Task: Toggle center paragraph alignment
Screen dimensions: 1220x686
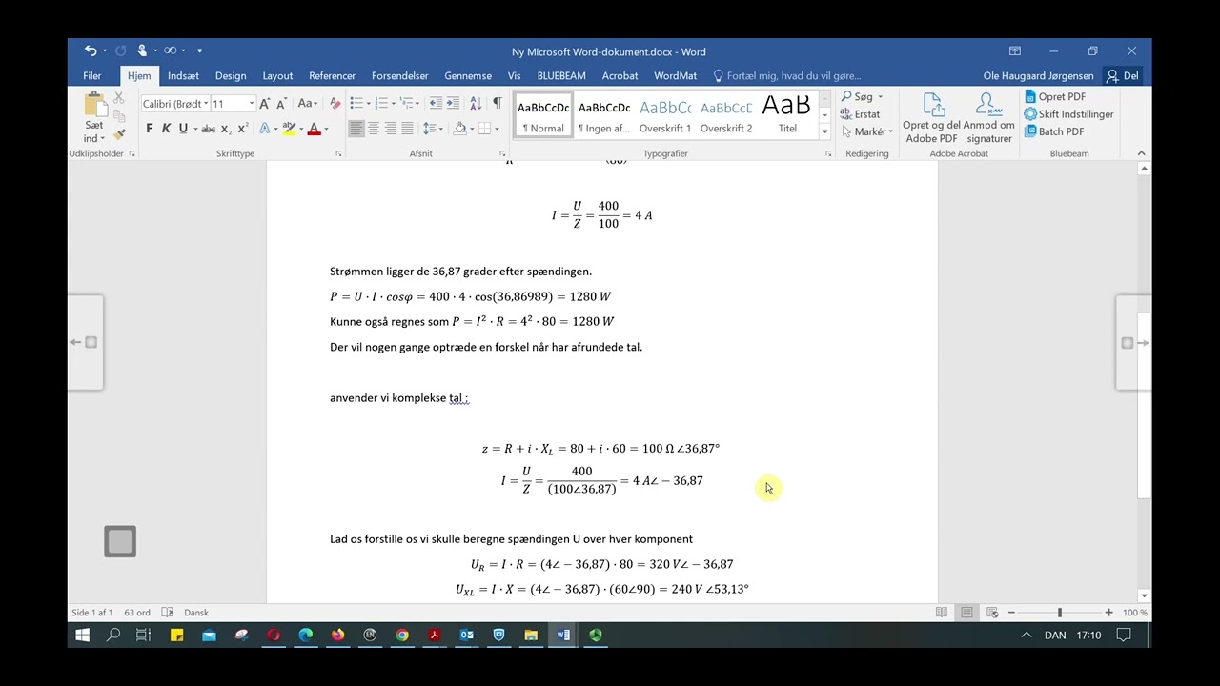Action: click(374, 129)
